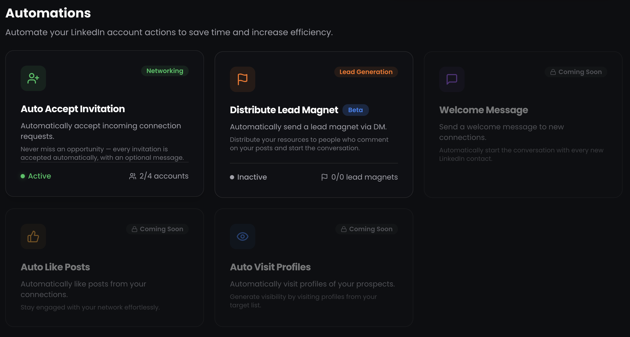Click the 2/4 accounts counter

[164, 176]
